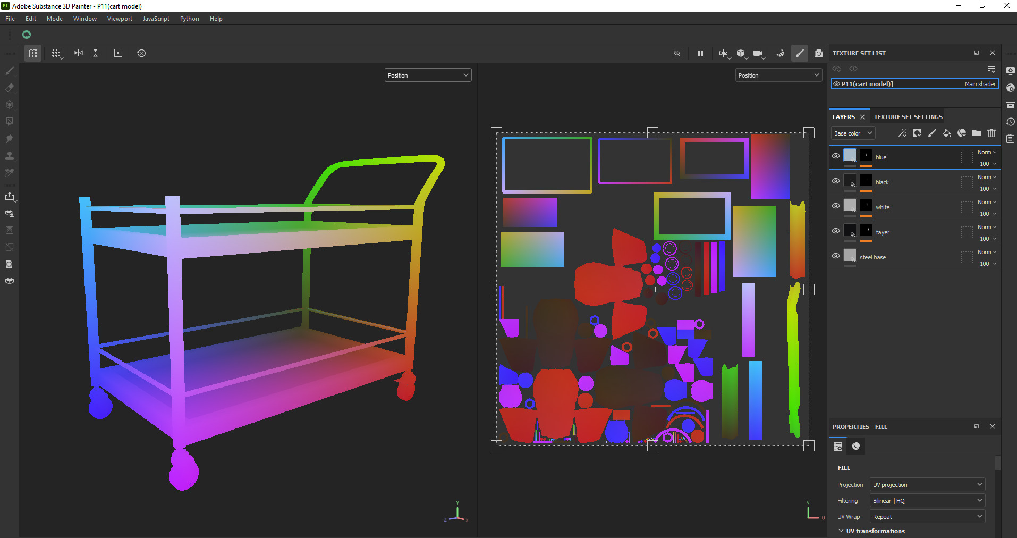Open the Viewport menu
Screen dimensions: 1017x538
pyautogui.click(x=120, y=19)
